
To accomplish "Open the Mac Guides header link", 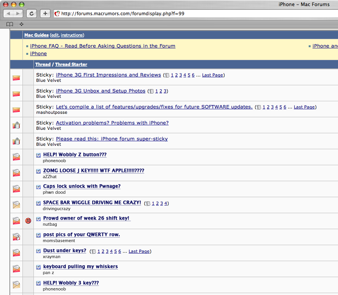I will 37,35.
